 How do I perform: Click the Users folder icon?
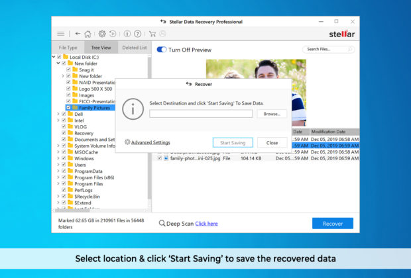pos(70,164)
